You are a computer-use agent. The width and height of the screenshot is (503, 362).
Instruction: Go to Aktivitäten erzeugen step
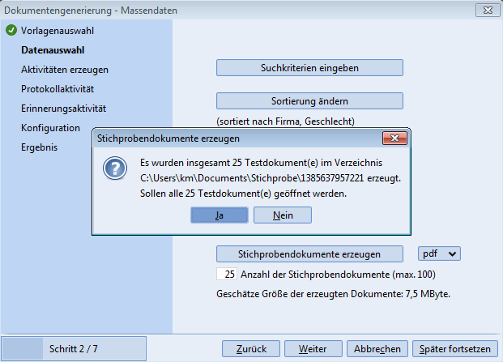(65, 70)
